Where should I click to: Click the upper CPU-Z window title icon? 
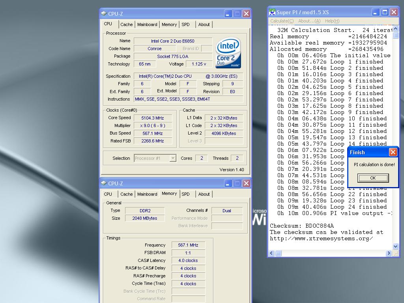(x=104, y=13)
